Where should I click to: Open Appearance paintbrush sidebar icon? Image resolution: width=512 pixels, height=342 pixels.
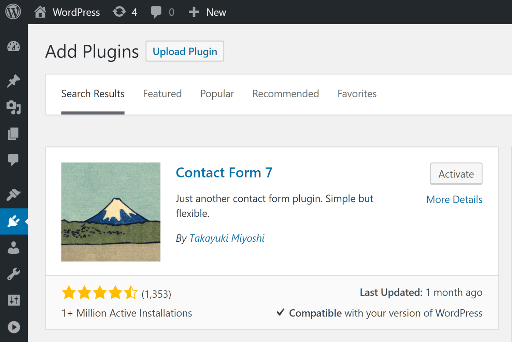14,195
